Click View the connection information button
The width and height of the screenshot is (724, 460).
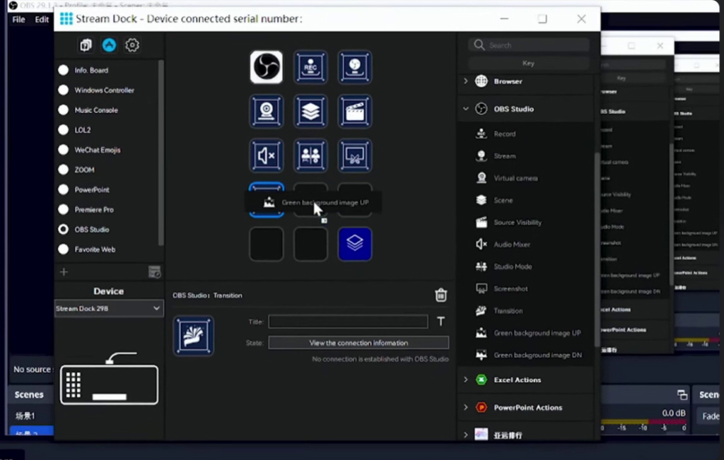358,343
